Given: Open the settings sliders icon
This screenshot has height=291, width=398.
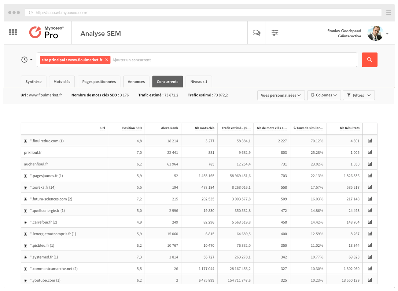Looking at the screenshot, I should coord(275,33).
